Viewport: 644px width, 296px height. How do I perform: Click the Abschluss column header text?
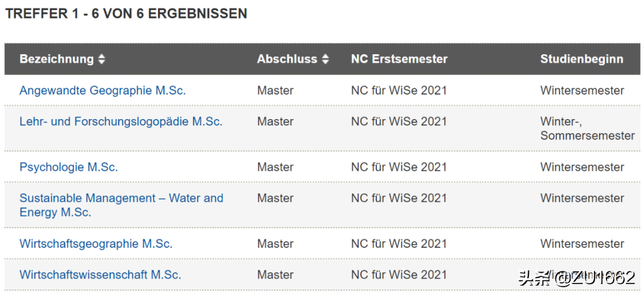pos(287,59)
